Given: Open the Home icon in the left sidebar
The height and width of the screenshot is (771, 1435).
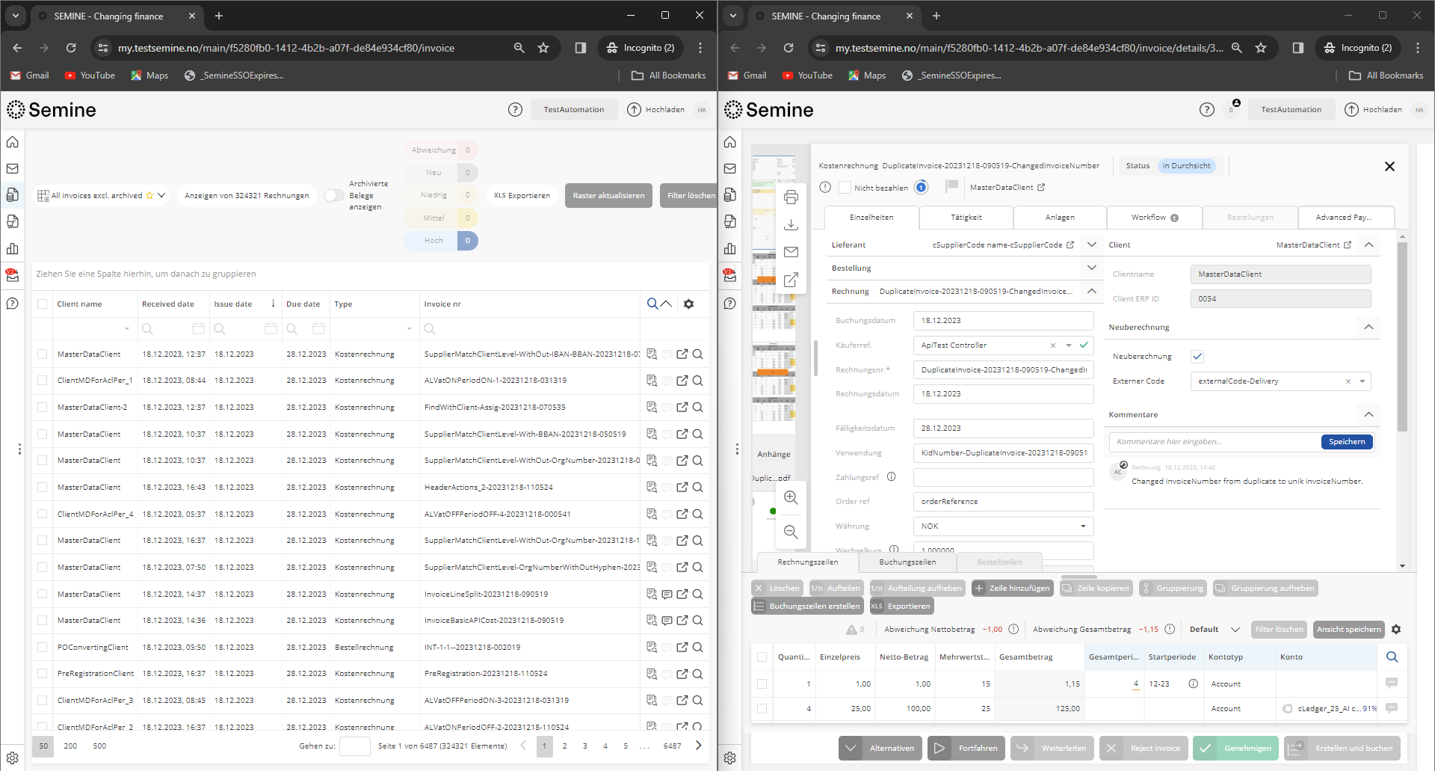Looking at the screenshot, I should coord(12,141).
